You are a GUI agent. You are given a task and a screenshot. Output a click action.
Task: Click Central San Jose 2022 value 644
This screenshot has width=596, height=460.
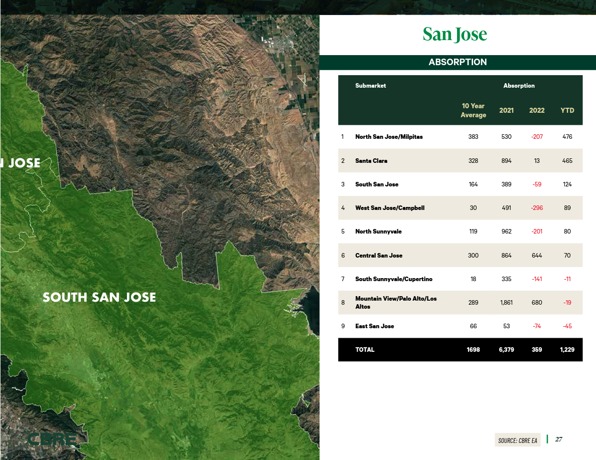point(537,256)
